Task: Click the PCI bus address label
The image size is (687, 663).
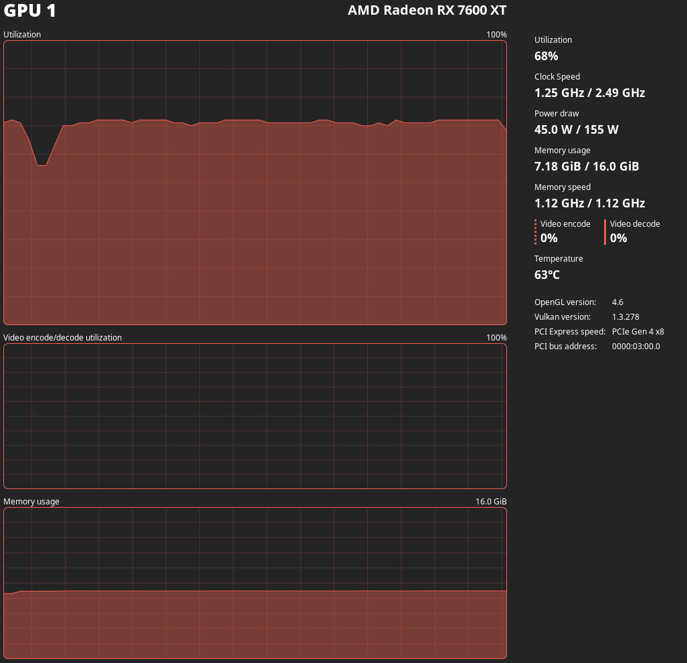Action: 565,346
